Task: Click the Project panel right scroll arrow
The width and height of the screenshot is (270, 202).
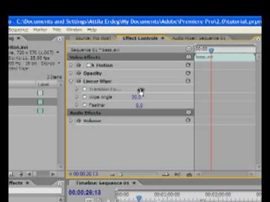Action: point(53,174)
